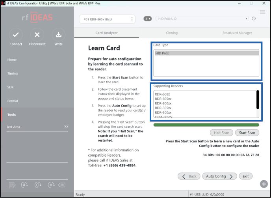Open the HID Prox UID dropdown
The image size is (271, 198).
(x=202, y=19)
